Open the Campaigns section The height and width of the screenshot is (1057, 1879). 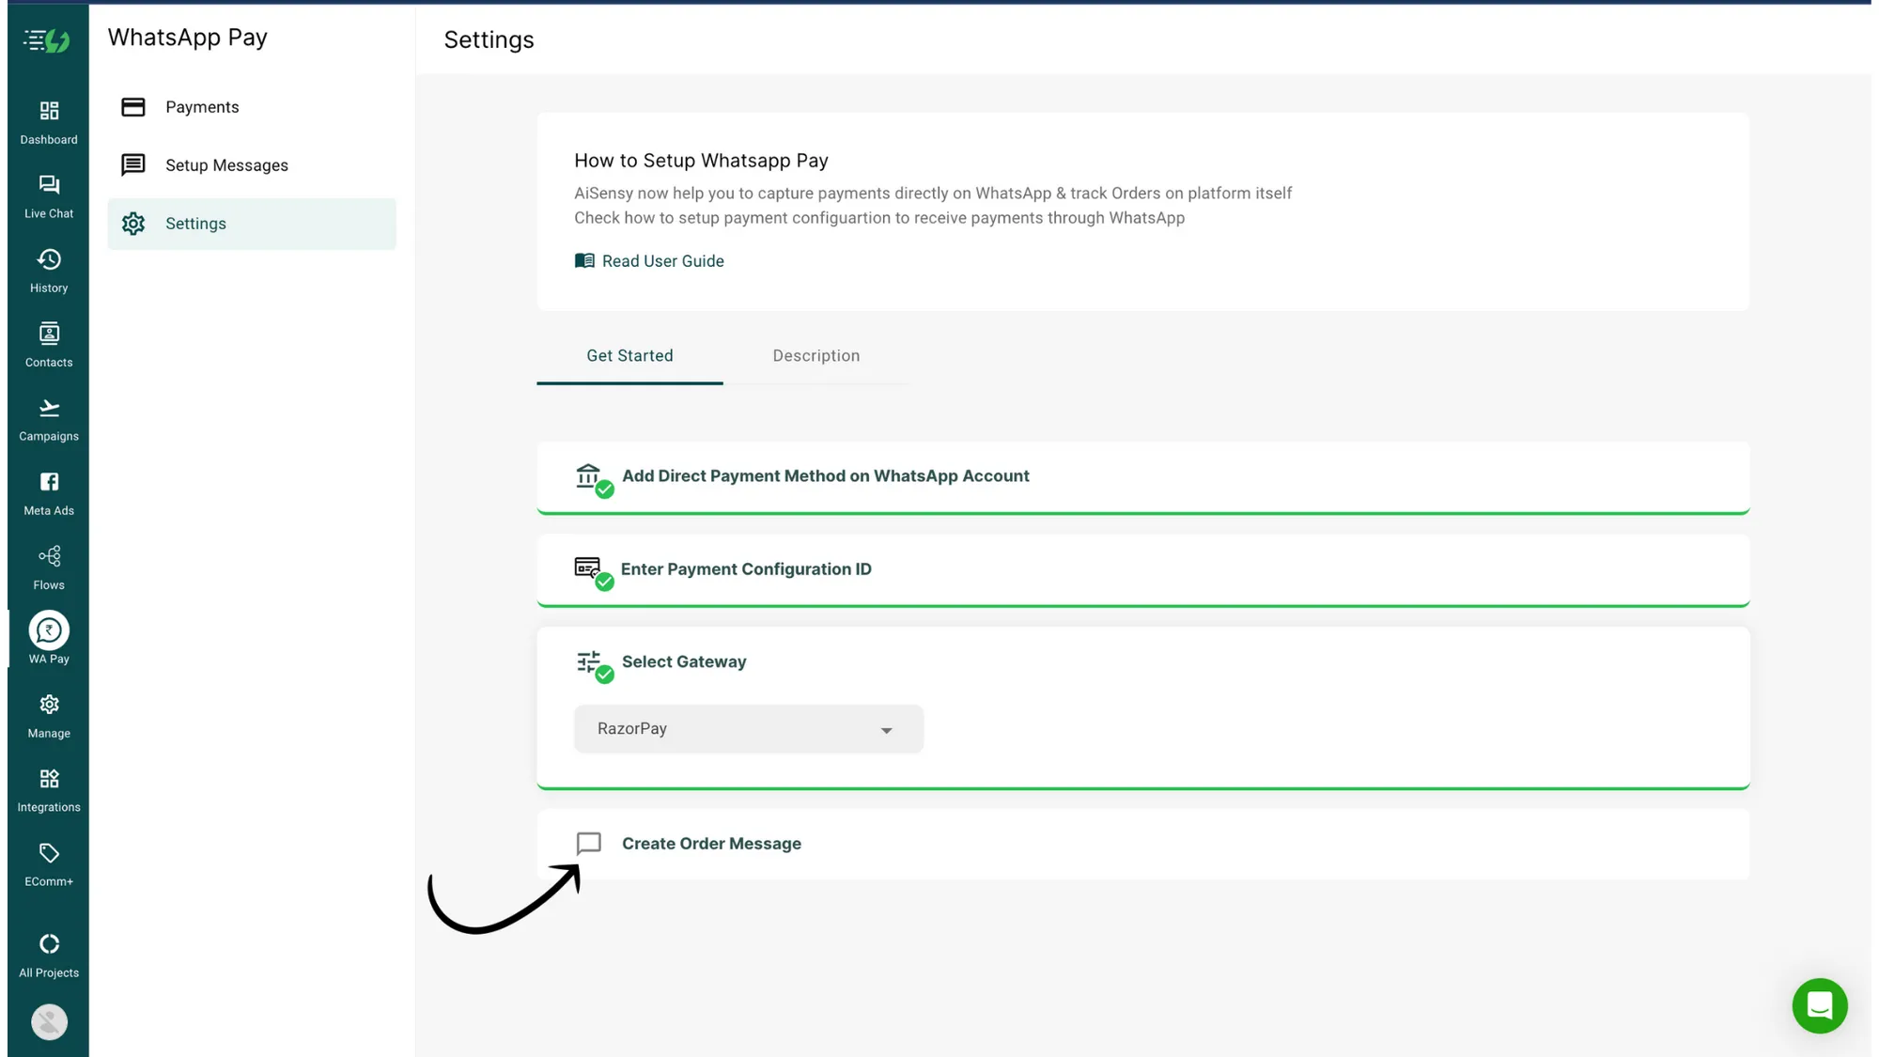[48, 416]
